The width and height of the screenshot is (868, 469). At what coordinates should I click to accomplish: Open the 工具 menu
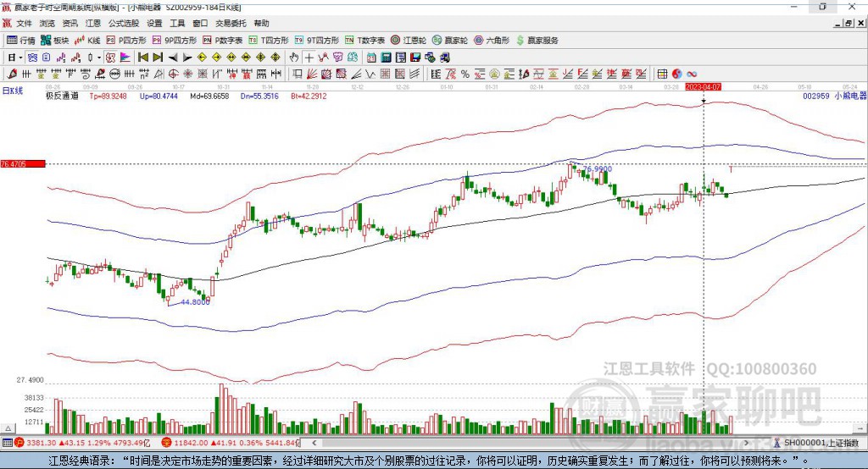[x=177, y=23]
